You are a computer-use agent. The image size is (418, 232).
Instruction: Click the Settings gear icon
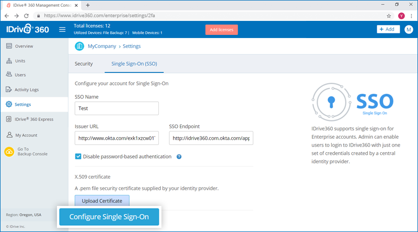tap(9, 104)
